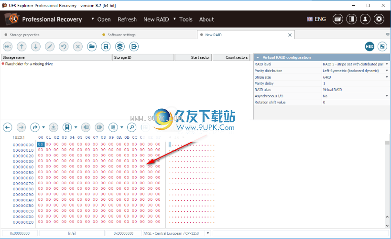Open dropdown next to go-to-position icon

43,127
